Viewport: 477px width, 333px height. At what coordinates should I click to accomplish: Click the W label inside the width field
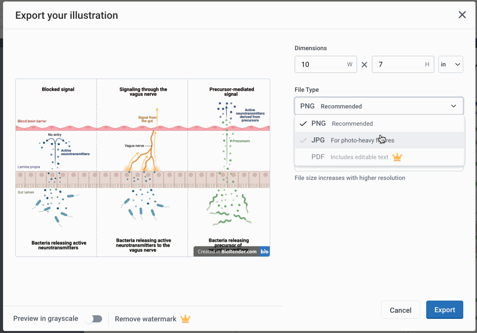[349, 64]
